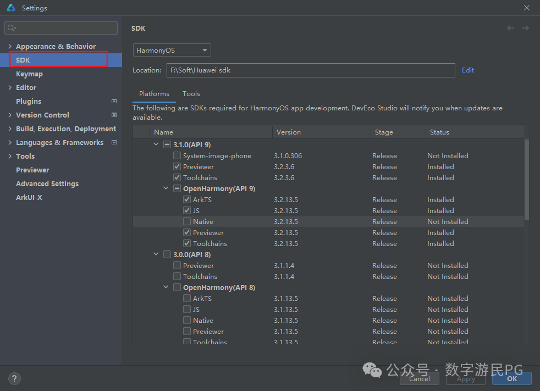Click the Stage column header
The height and width of the screenshot is (391, 540).
coord(398,132)
